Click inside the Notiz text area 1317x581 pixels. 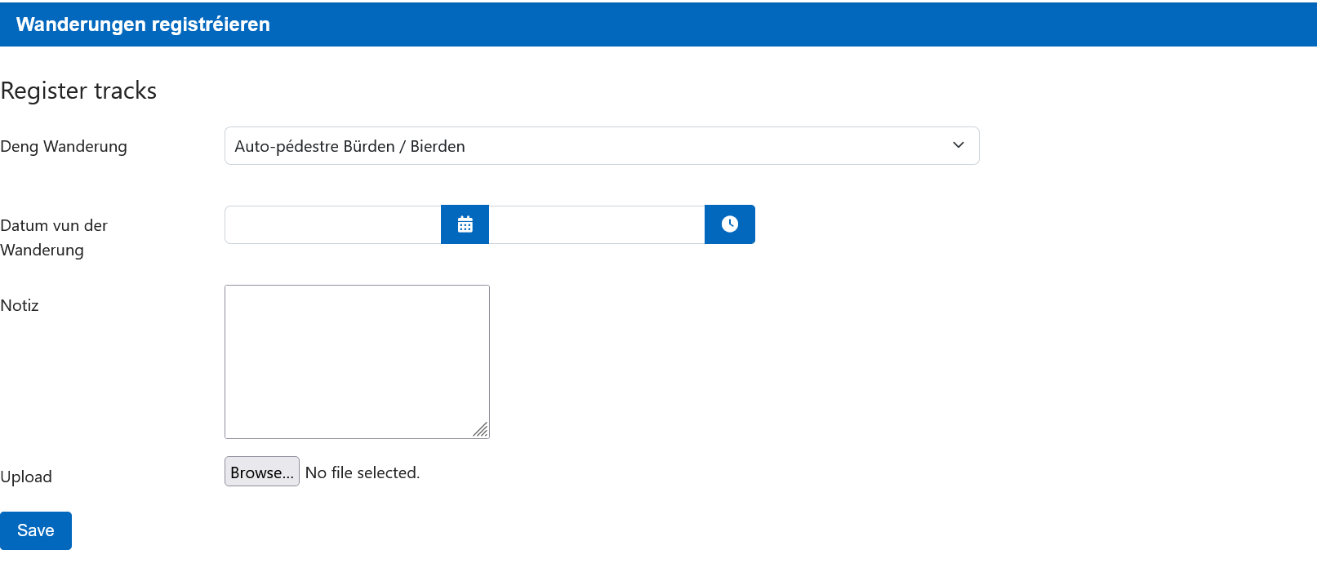357,361
